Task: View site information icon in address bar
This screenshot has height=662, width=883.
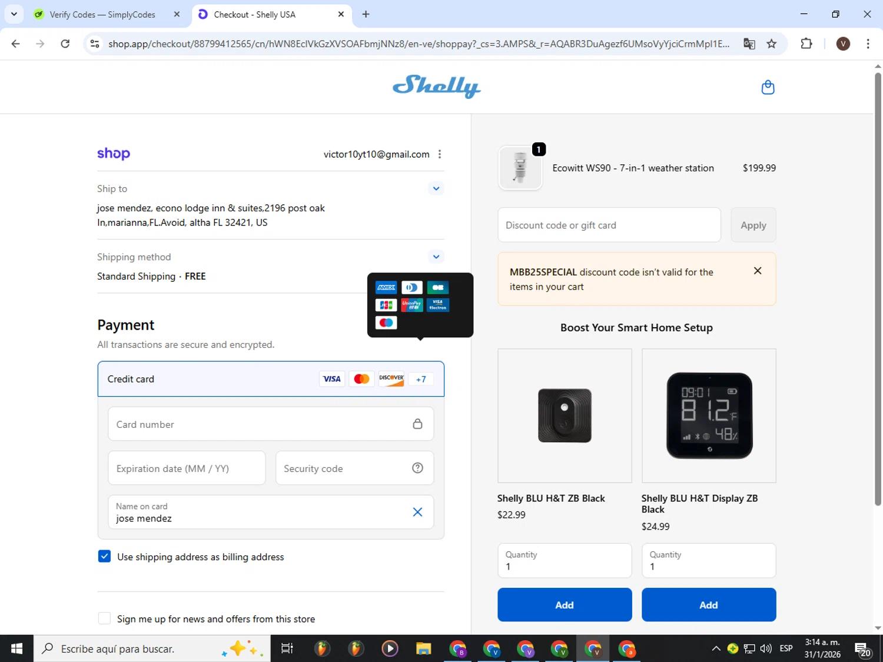Action: pos(95,44)
